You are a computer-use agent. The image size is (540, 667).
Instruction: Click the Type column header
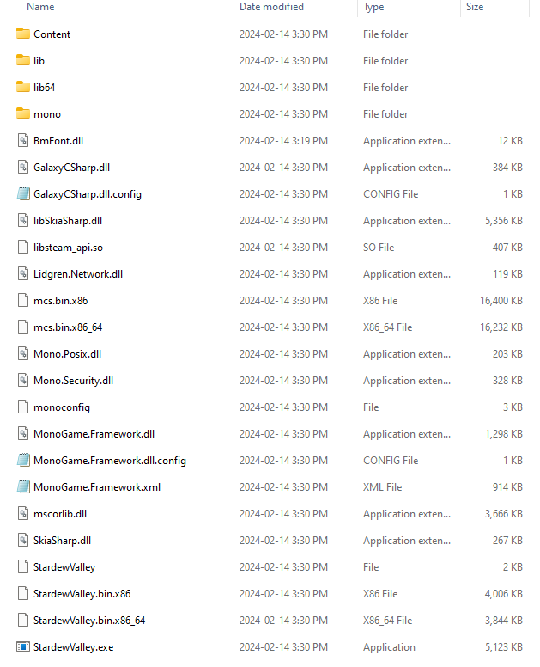click(x=373, y=7)
